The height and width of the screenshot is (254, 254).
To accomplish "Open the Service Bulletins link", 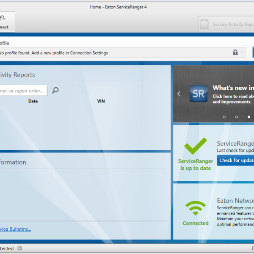I will (15, 229).
